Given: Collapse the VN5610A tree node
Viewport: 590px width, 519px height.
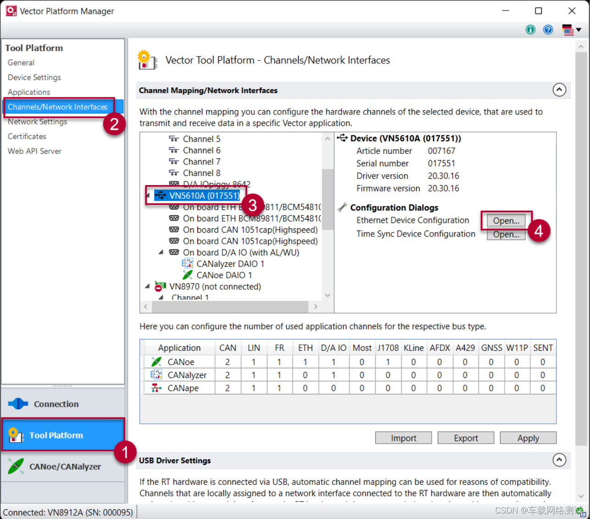Looking at the screenshot, I should point(148,196).
